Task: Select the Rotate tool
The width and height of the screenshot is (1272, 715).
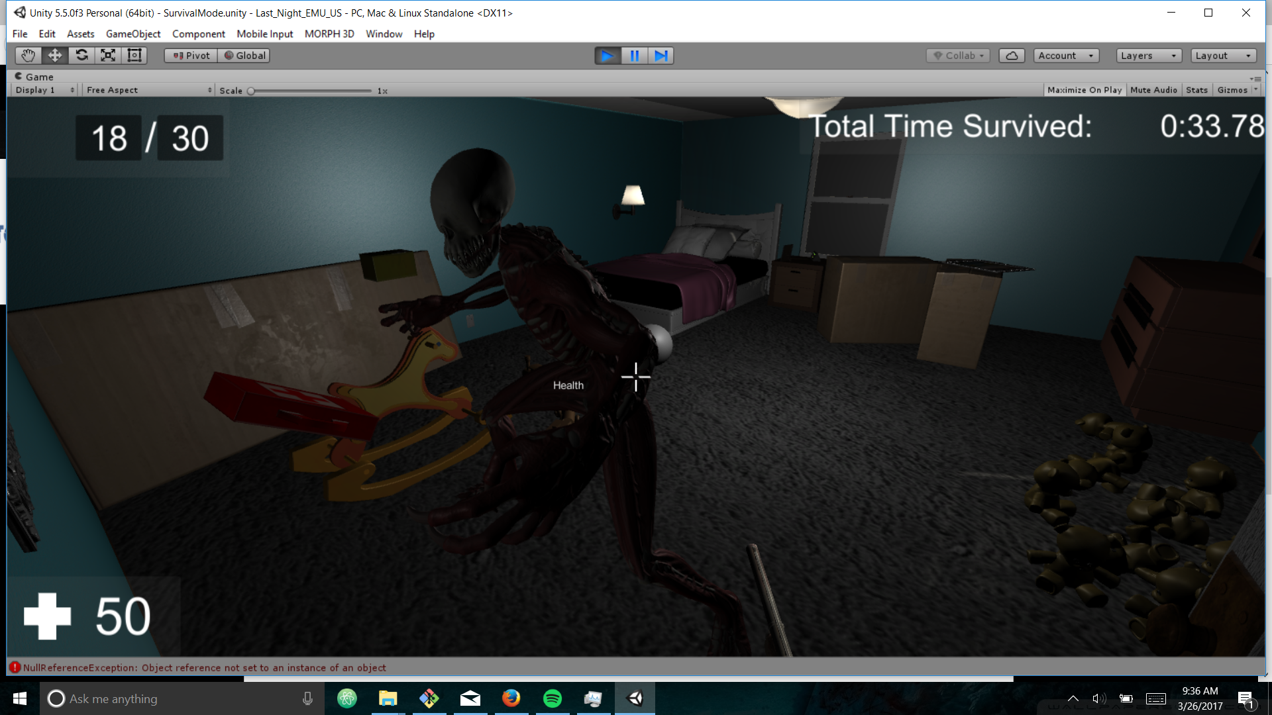Action: 81,56
